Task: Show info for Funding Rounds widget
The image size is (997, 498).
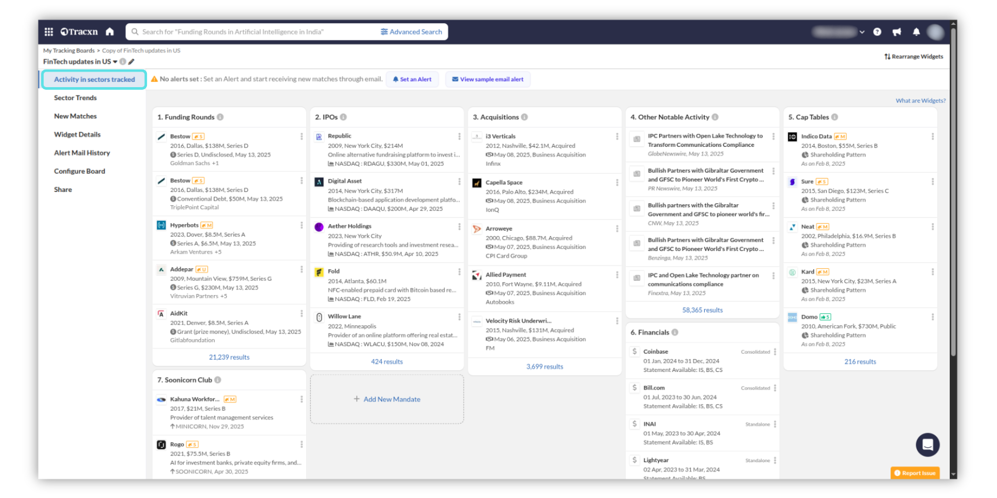Action: [220, 117]
